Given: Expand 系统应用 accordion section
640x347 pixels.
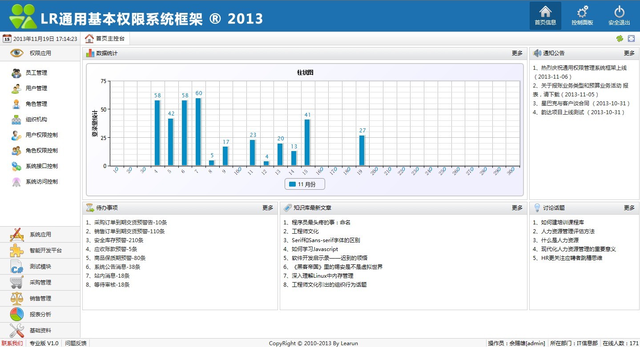Looking at the screenshot, I should (40, 235).
